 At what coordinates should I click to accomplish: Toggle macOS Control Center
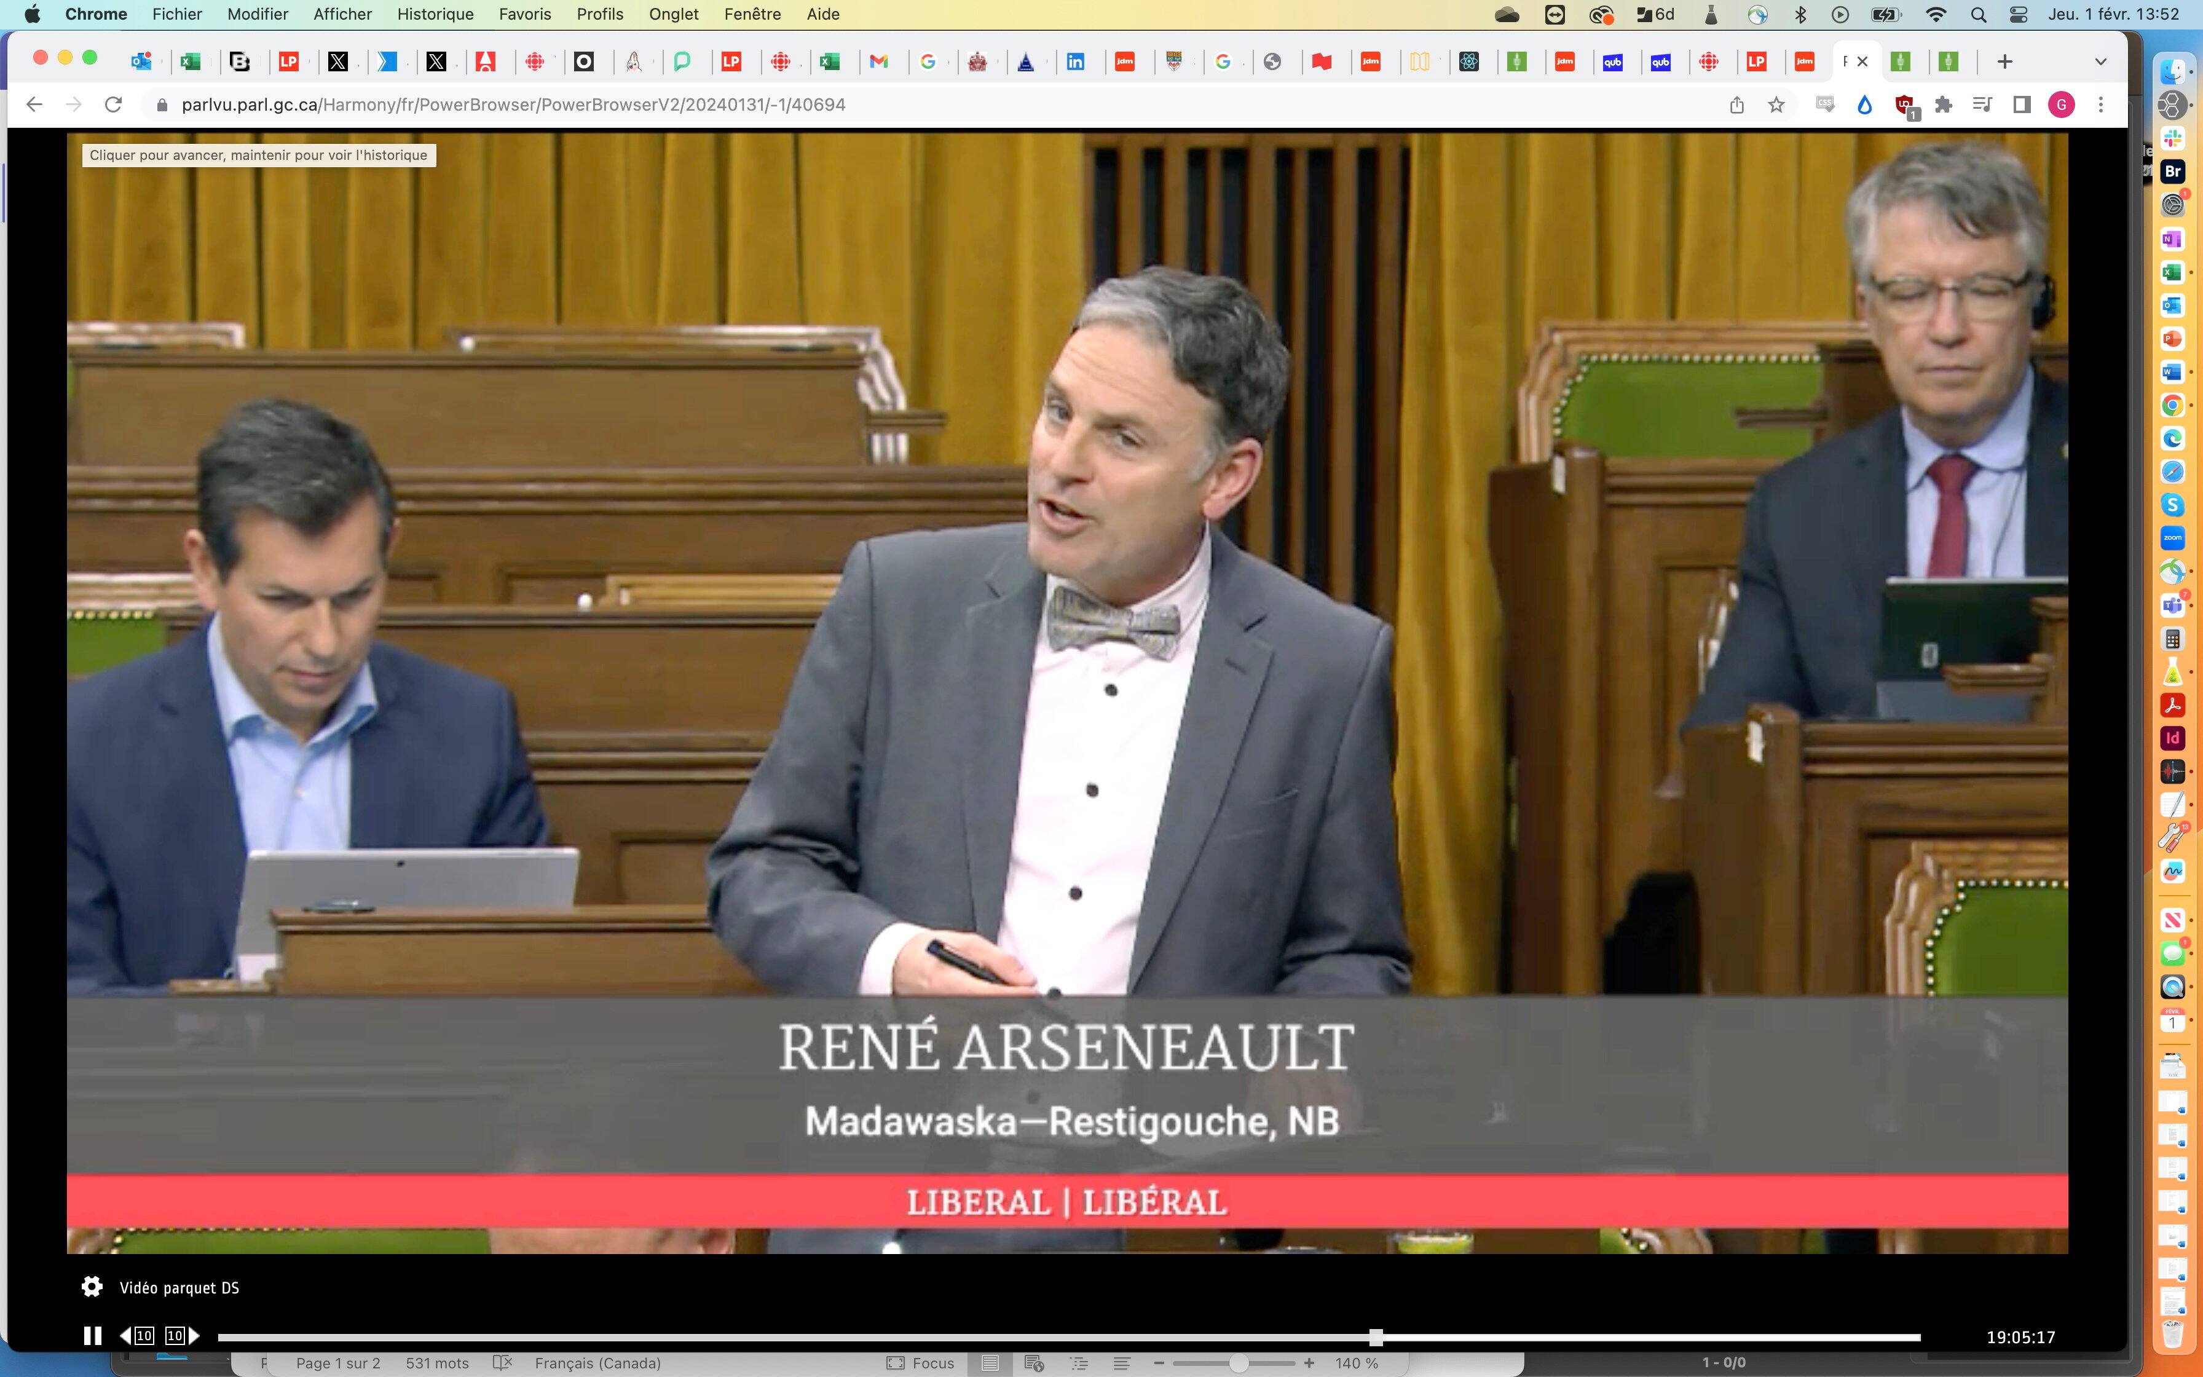[x=2018, y=15]
